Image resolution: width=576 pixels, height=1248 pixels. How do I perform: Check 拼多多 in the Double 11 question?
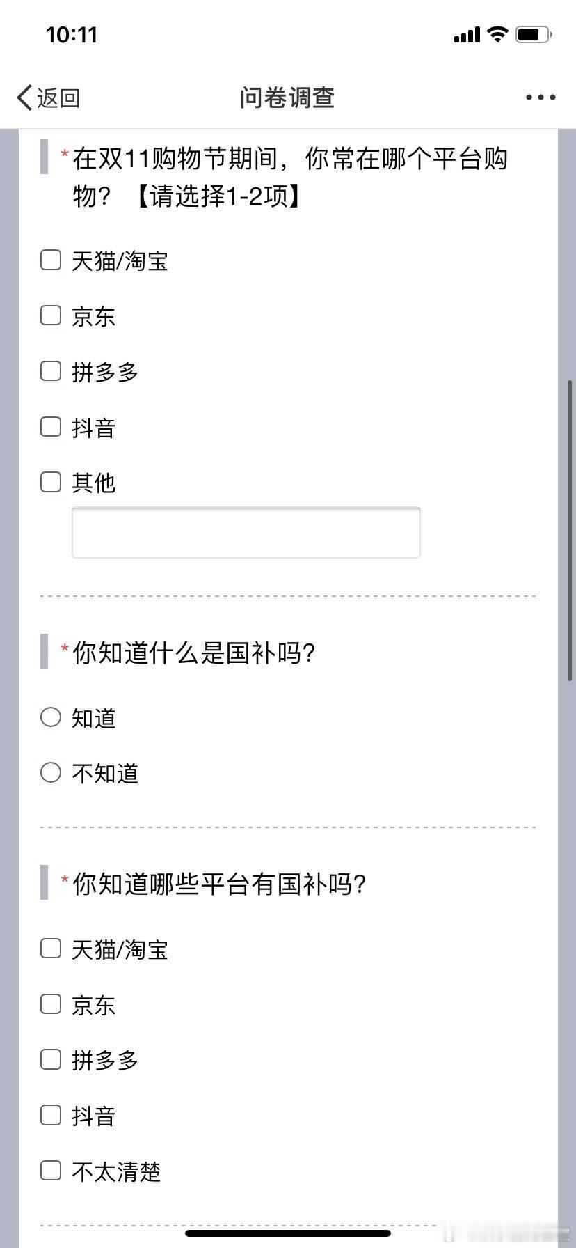tap(51, 370)
